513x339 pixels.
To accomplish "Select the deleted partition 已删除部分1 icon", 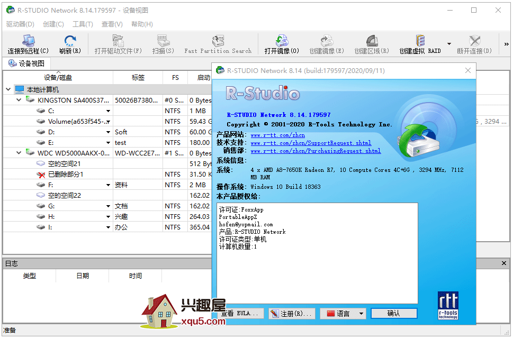I will tap(41, 175).
